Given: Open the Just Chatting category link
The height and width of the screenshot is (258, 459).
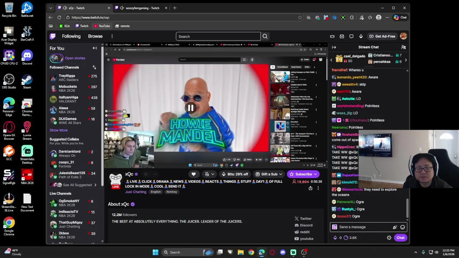Looking at the screenshot, I should point(136,192).
